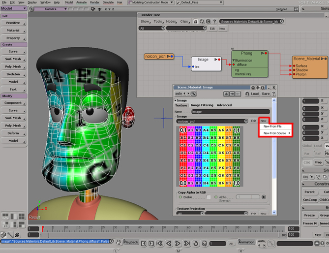
Task: Choose New From File... menu entry
Action: click(x=274, y=126)
